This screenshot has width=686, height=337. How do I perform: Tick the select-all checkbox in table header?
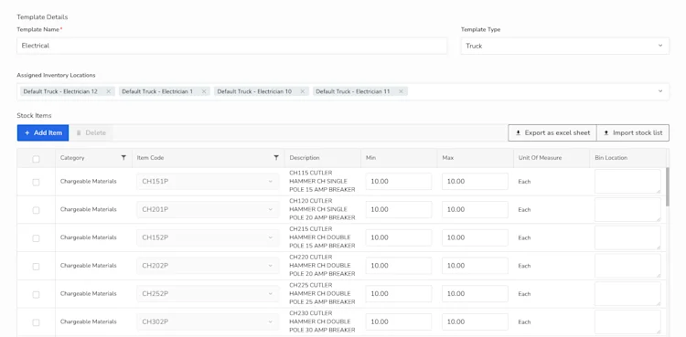point(36,160)
